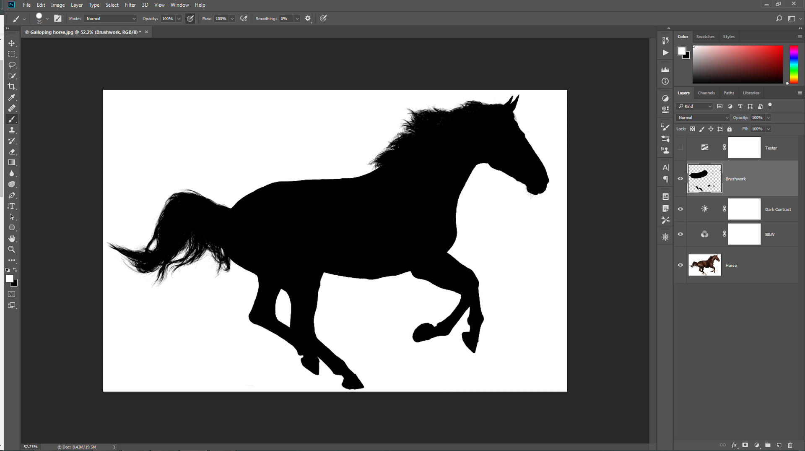Screen dimensions: 805x451
Task: Switch to the Channels tab
Action: pos(706,93)
